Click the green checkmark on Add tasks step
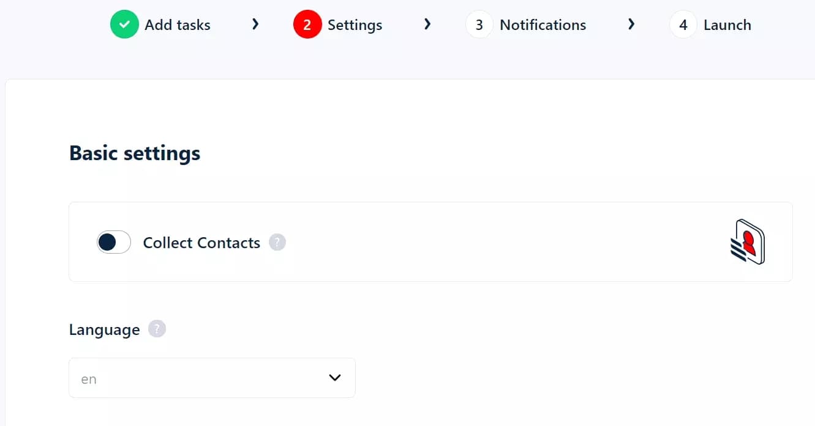This screenshot has width=815, height=426. point(124,24)
